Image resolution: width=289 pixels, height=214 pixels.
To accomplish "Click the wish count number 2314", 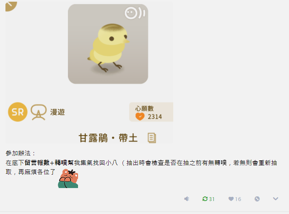I will (155, 117).
